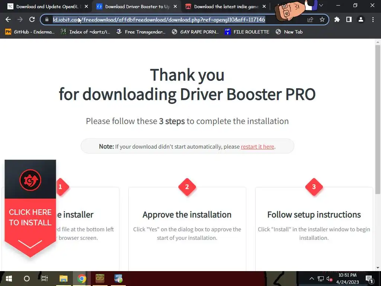381x286 pixels.
Task: Open the Chrome profile icon
Action: point(361,19)
